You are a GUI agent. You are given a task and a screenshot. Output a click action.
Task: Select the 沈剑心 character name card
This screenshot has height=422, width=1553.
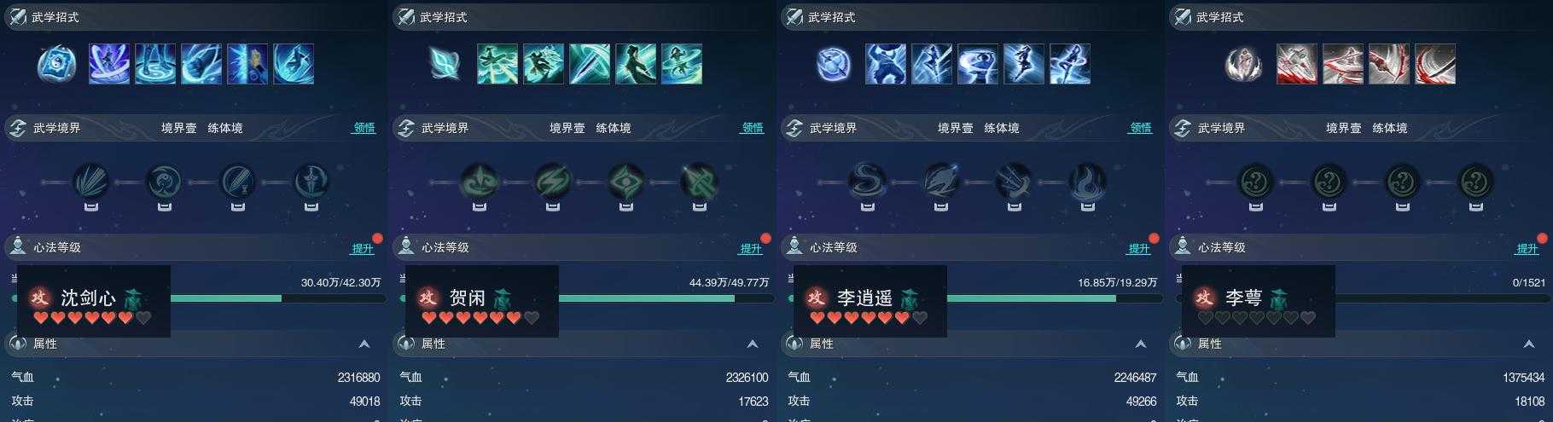94,301
